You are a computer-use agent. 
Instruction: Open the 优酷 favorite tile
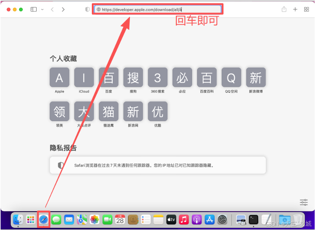click(x=158, y=111)
